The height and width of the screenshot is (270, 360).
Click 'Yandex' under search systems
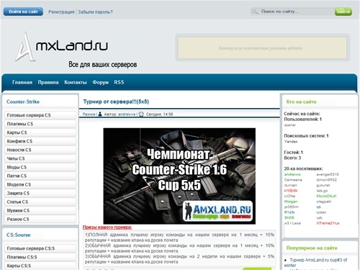click(291, 142)
